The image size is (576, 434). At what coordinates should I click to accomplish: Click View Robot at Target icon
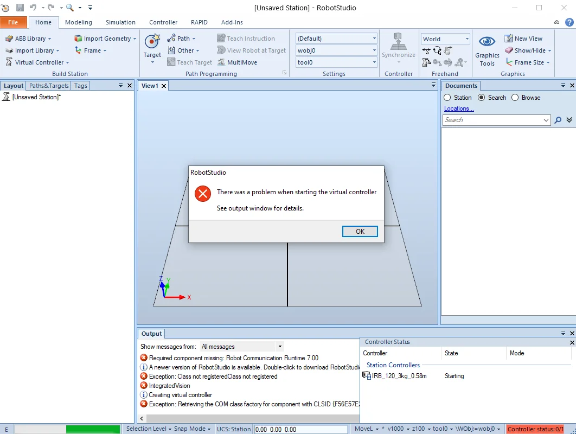pos(221,50)
